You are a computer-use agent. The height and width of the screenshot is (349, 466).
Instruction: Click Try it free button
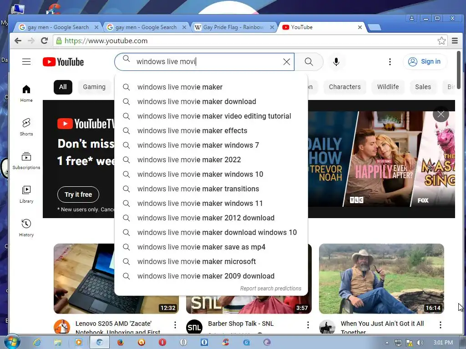pyautogui.click(x=78, y=194)
